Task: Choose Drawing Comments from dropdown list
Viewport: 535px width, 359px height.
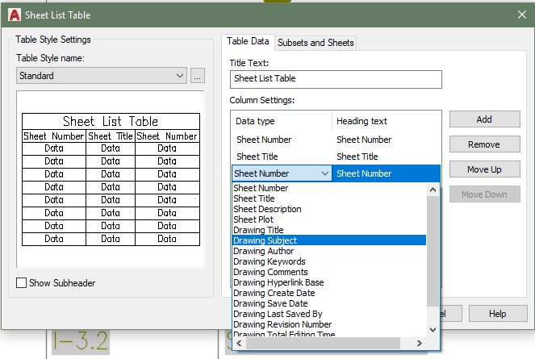Action: 329,272
